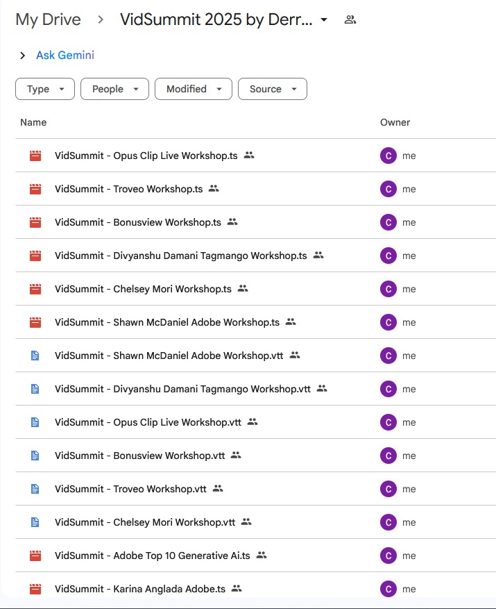Open the People filter dropdown

coord(114,89)
